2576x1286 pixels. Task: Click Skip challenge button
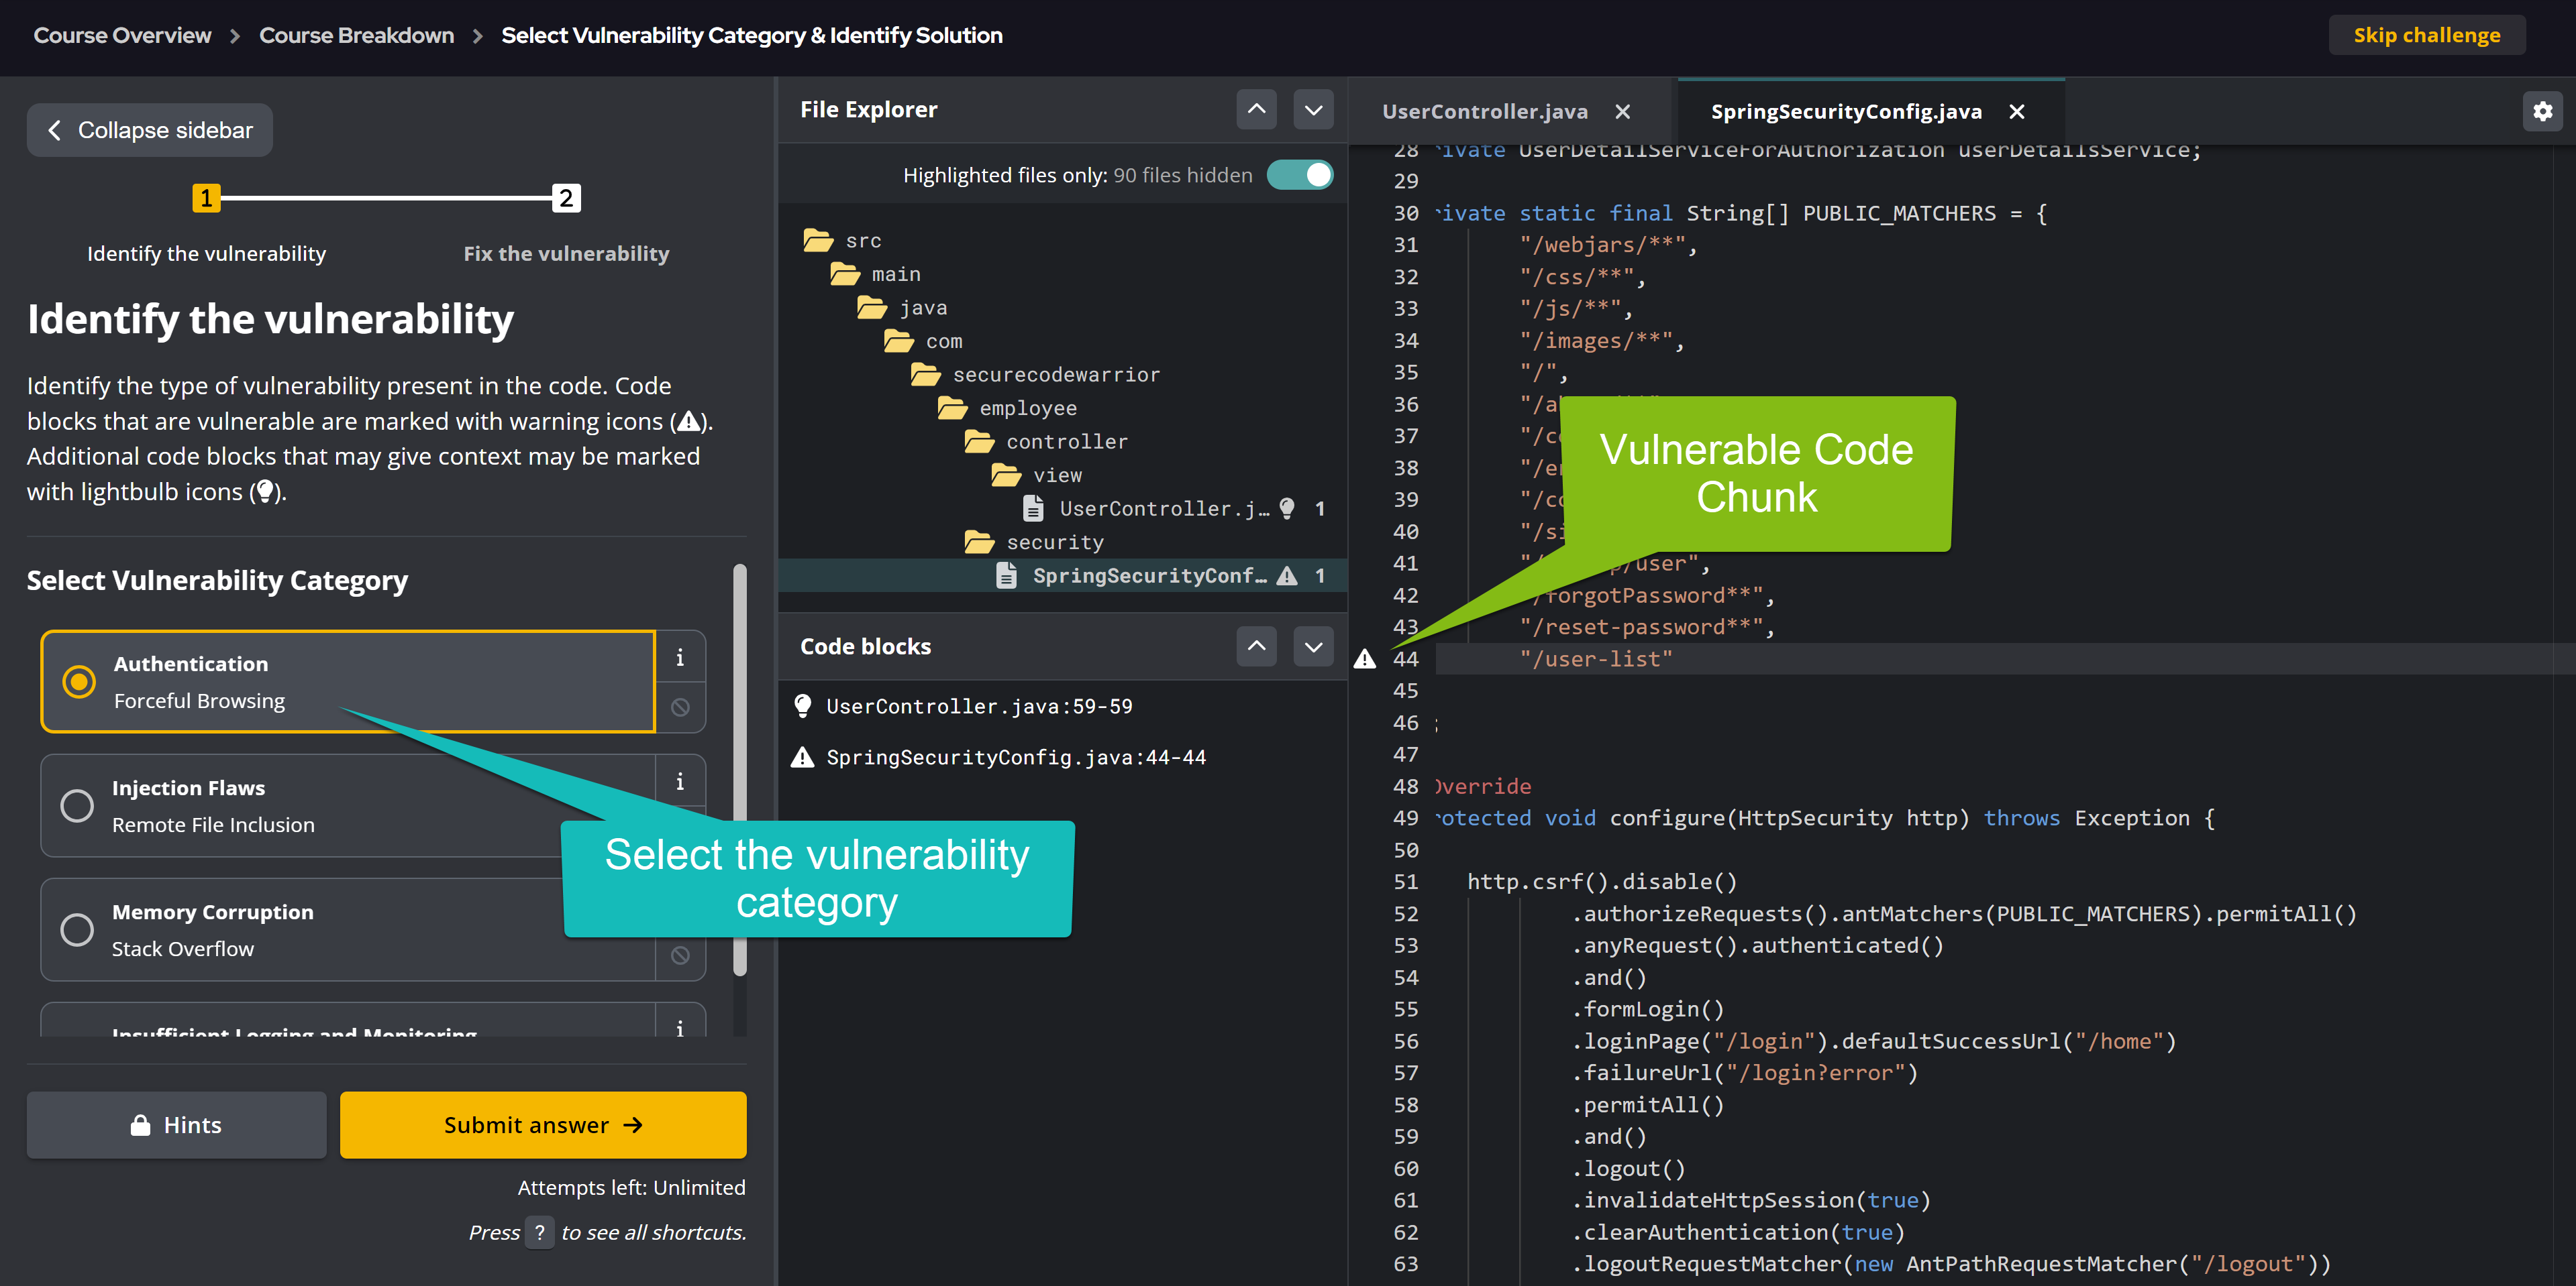pos(2426,35)
